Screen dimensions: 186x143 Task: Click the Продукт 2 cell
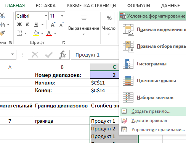(104, 128)
